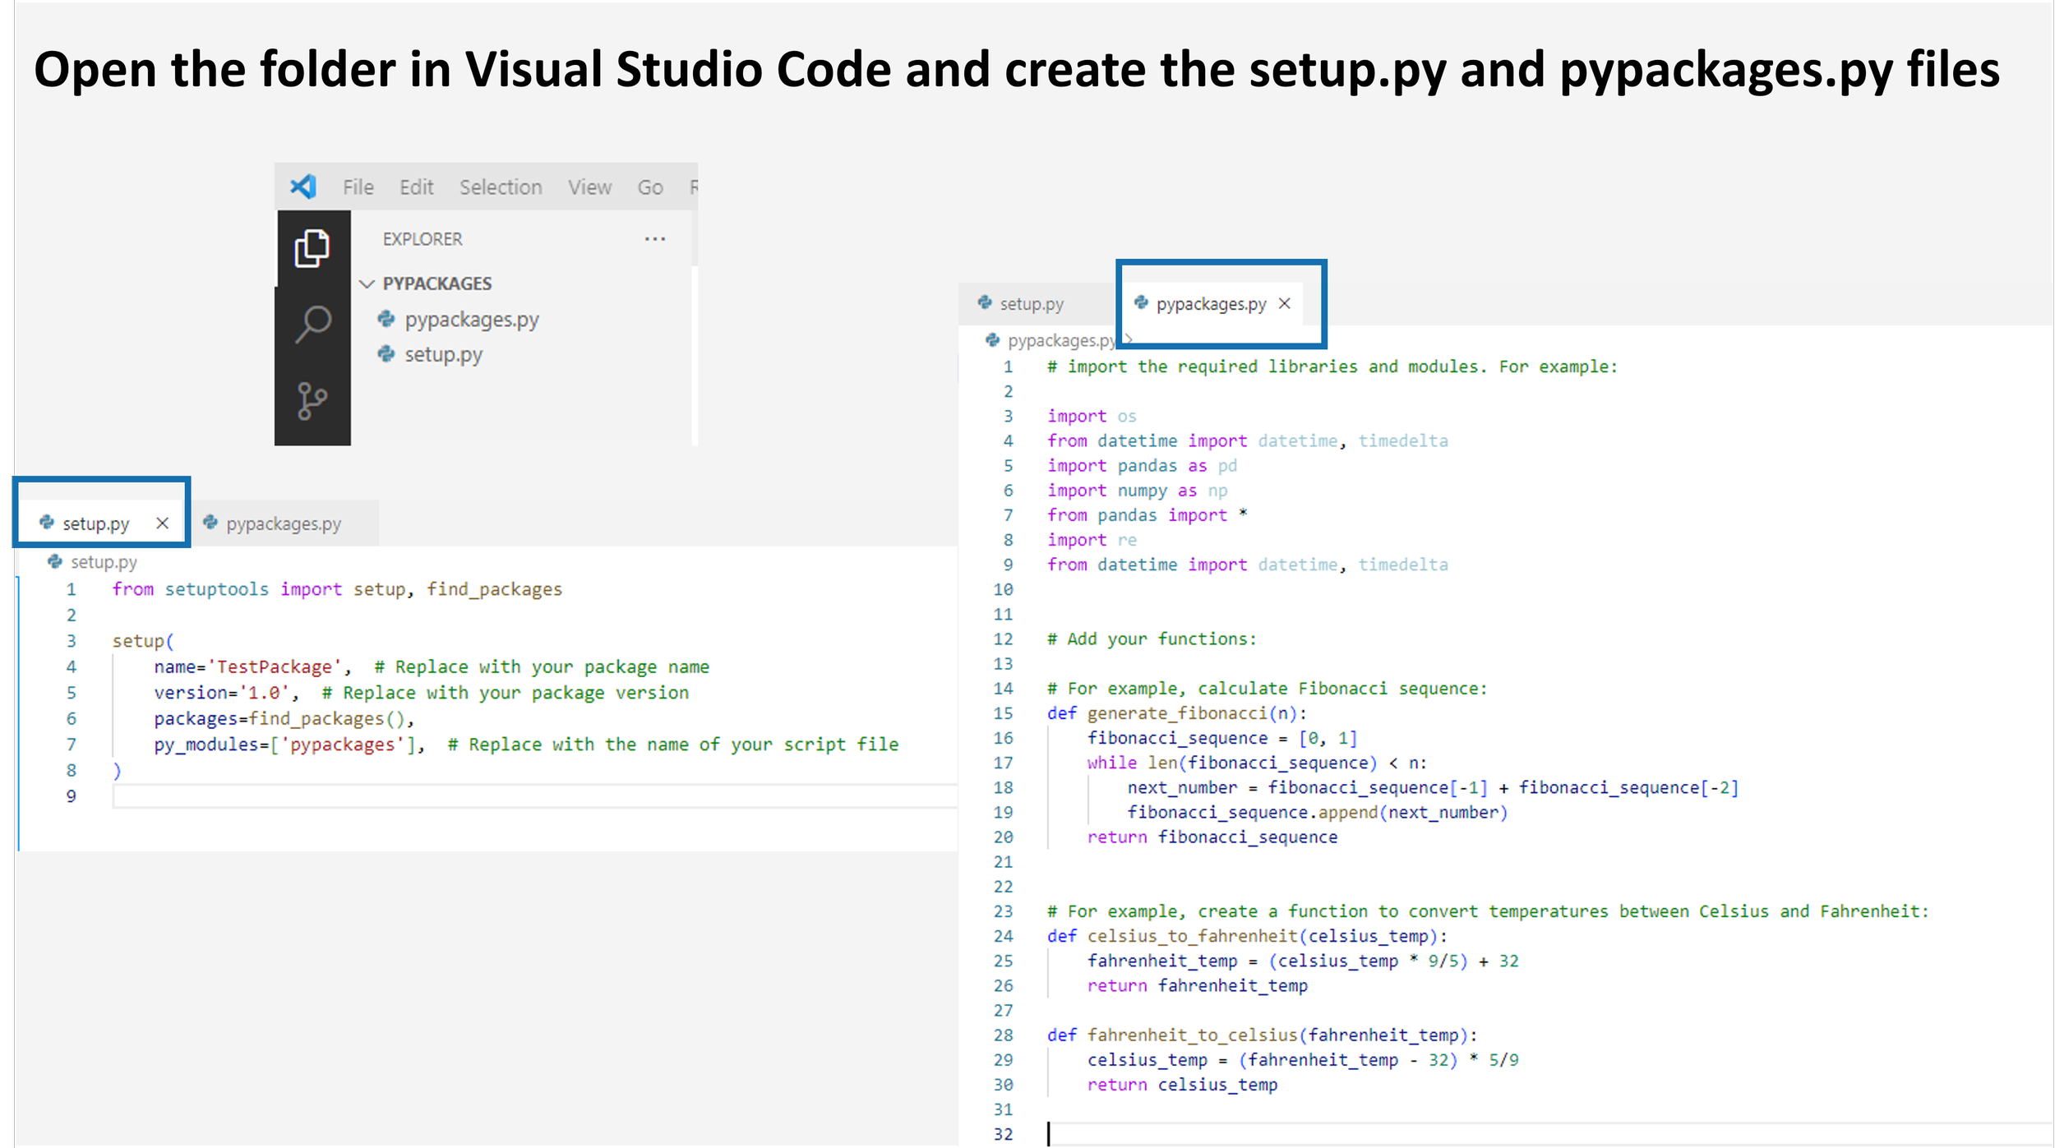Click the Python icon next to pypackages.py
Viewport: 2055px width, 1148px height.
pos(386,320)
